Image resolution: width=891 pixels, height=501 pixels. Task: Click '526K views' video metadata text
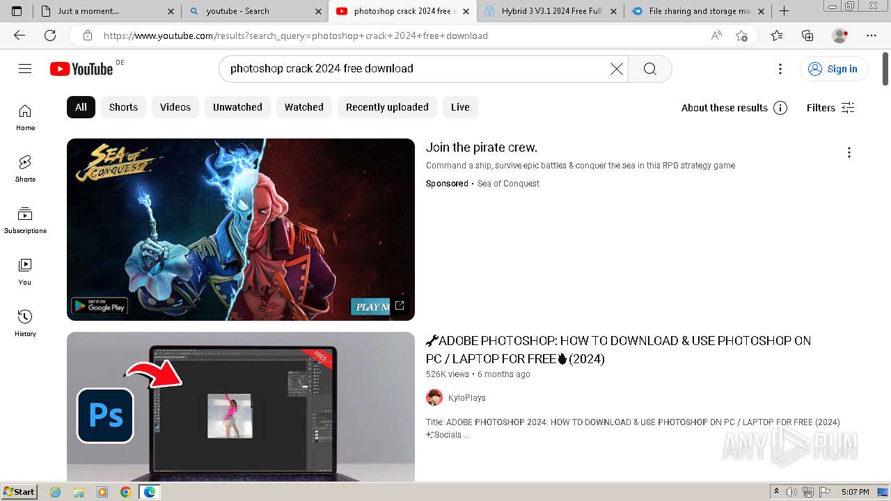(448, 374)
